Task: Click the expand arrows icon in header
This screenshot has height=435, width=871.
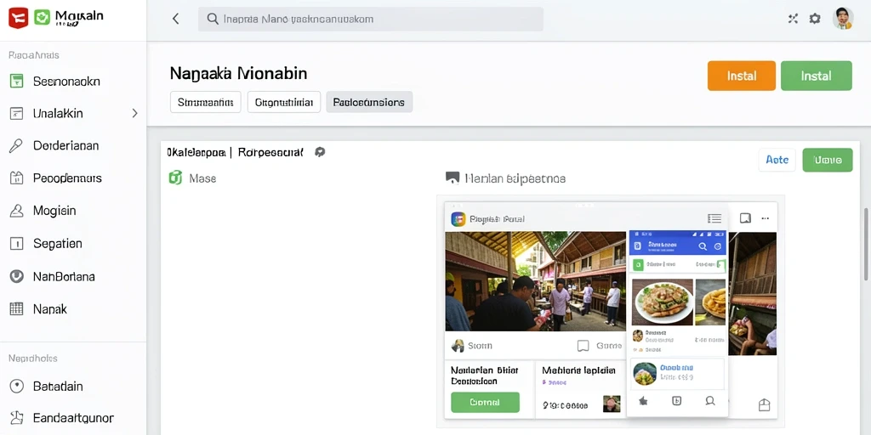Action: point(793,19)
